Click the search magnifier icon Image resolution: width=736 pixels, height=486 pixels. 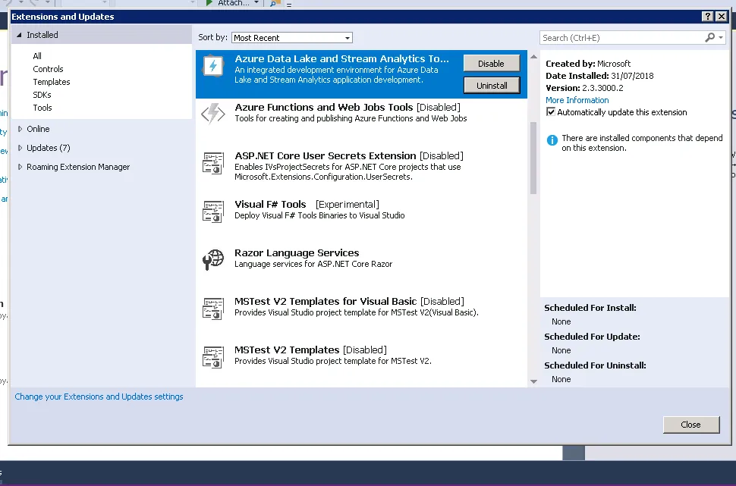[709, 37]
